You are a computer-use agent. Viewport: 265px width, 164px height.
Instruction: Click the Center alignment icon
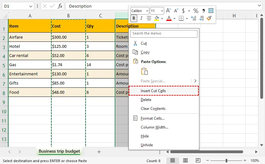[149, 18]
